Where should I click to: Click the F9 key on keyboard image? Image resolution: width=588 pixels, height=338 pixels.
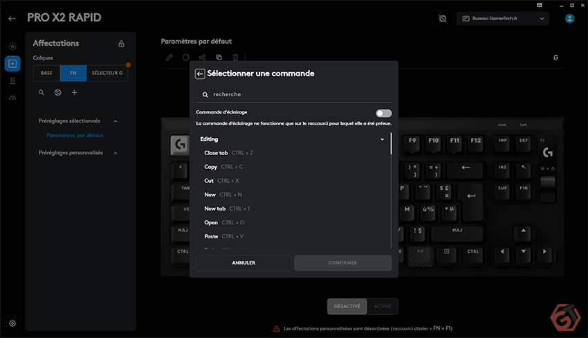tap(412, 143)
